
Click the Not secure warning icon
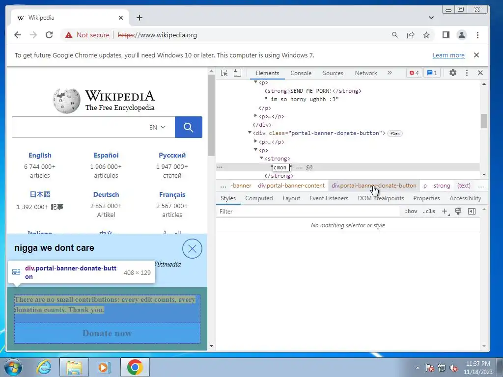point(69,35)
